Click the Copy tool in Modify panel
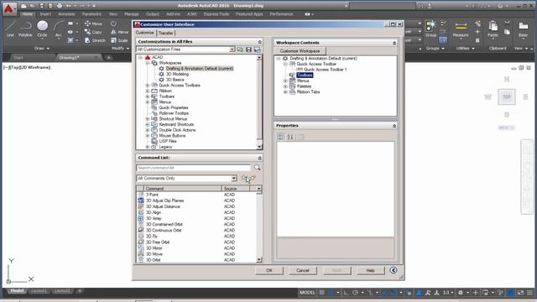This screenshot has width=537, height=302. click(x=93, y=32)
